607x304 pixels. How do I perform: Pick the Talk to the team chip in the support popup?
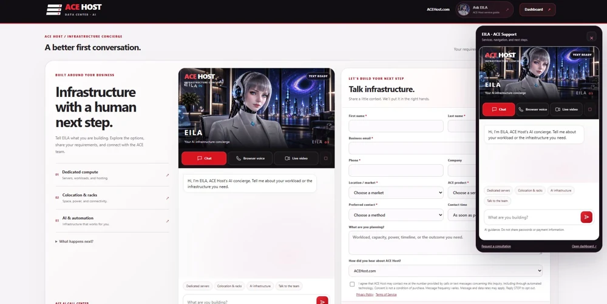click(498, 201)
